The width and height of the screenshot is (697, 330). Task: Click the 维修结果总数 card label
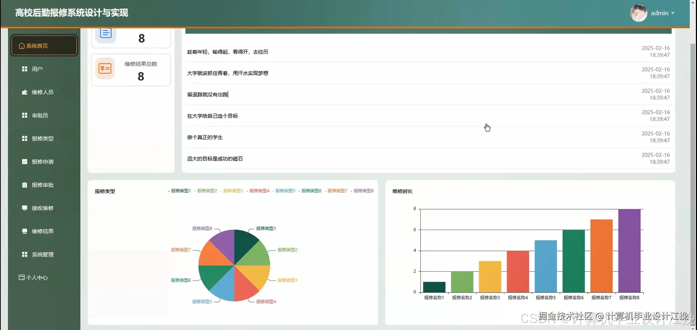click(141, 64)
